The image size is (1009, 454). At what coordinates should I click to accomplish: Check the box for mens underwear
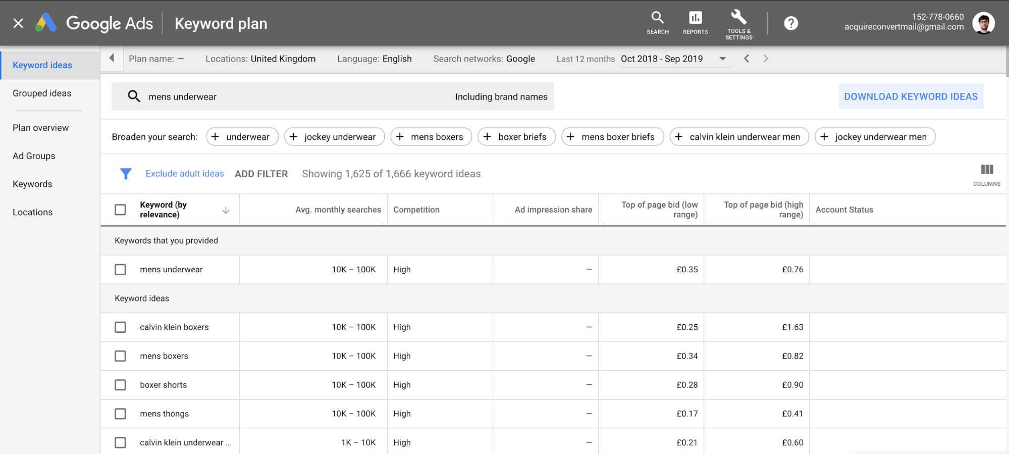point(120,270)
